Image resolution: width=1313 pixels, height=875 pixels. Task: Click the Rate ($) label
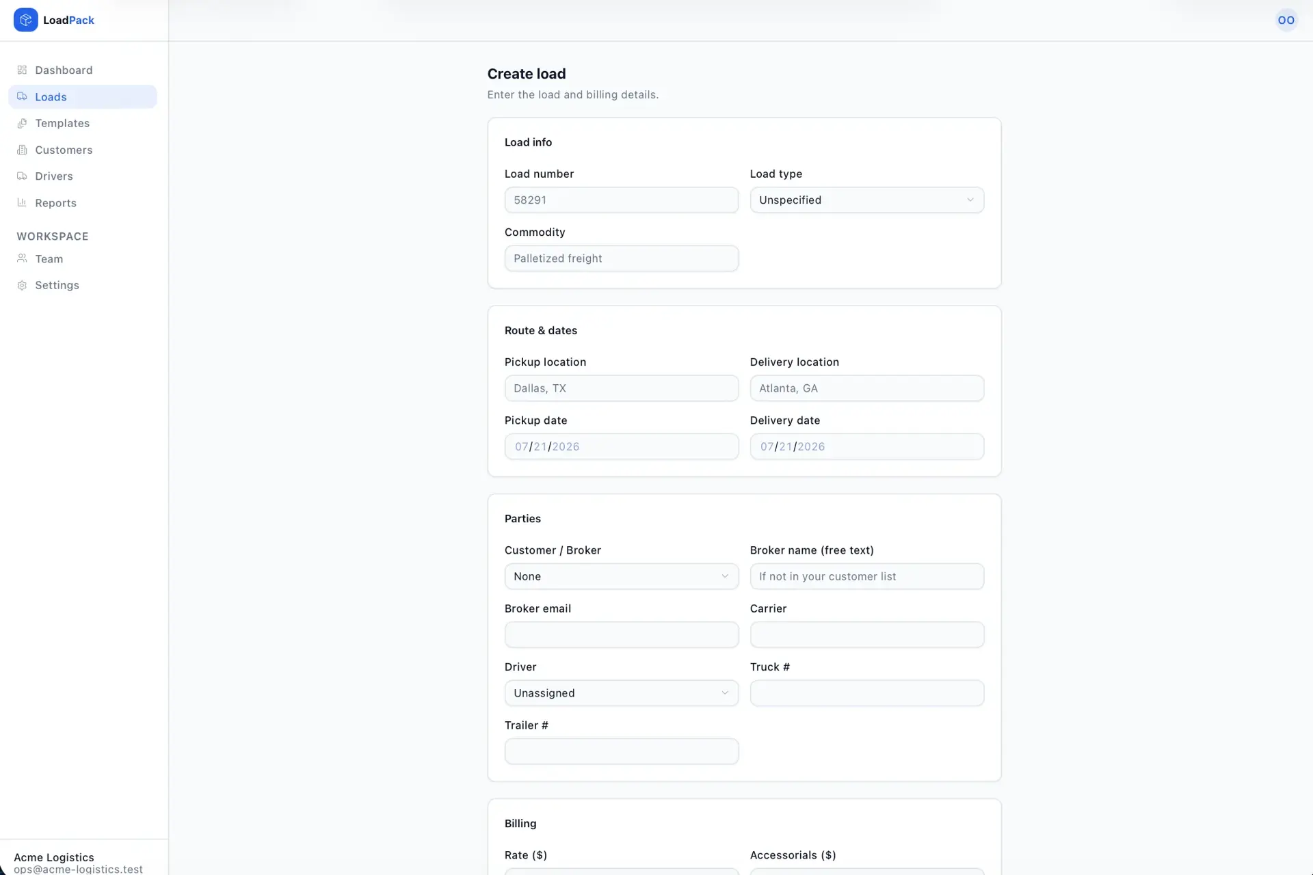click(525, 854)
